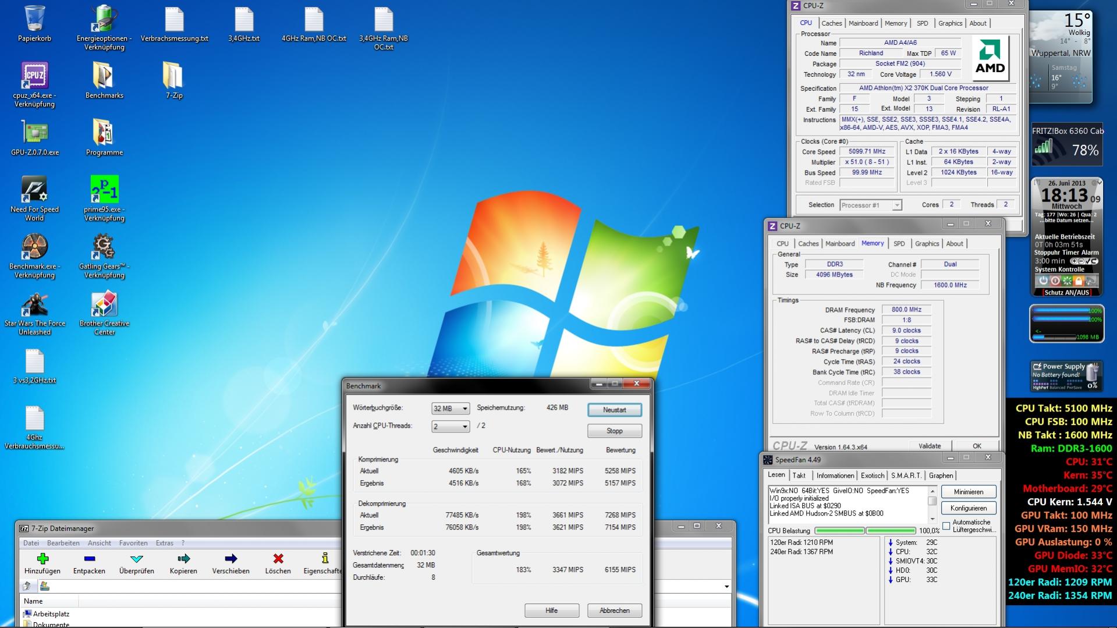Screen dimensions: 1117x628
Task: Select the Papierkorb desktop icon
Action: point(35,19)
